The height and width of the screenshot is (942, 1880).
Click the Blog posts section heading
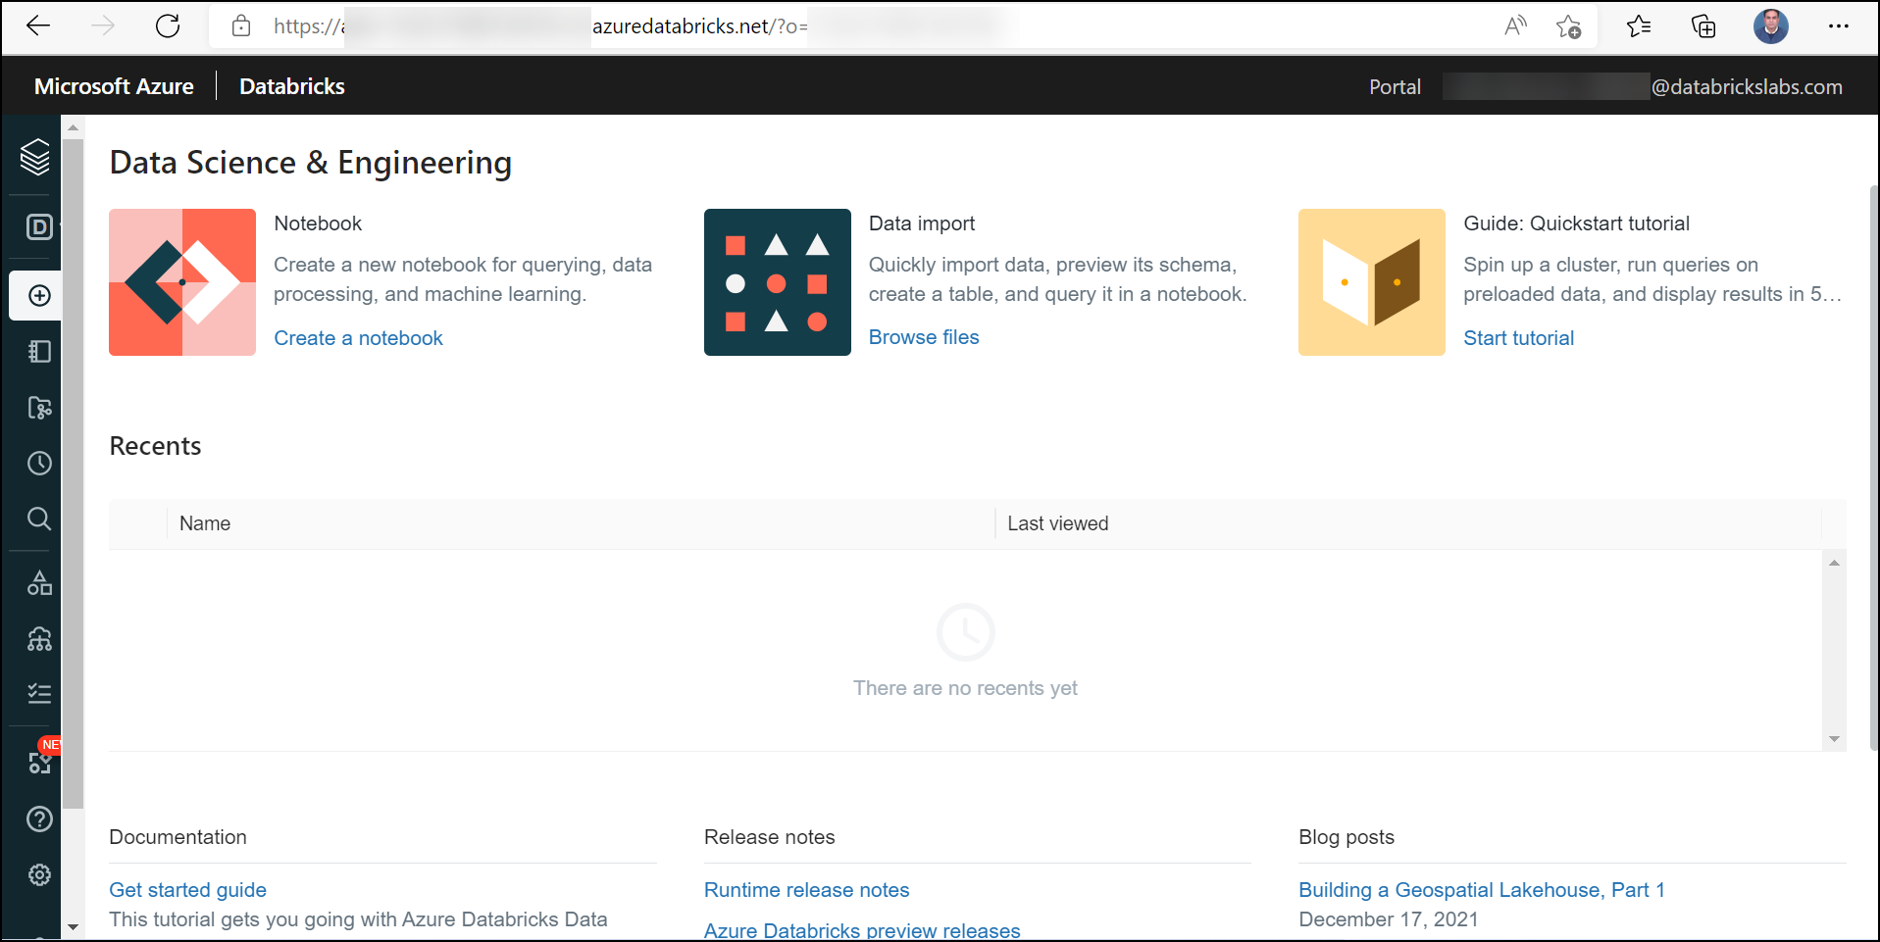(1346, 837)
